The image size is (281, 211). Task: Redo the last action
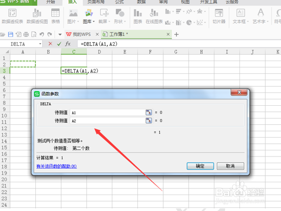point(50,34)
